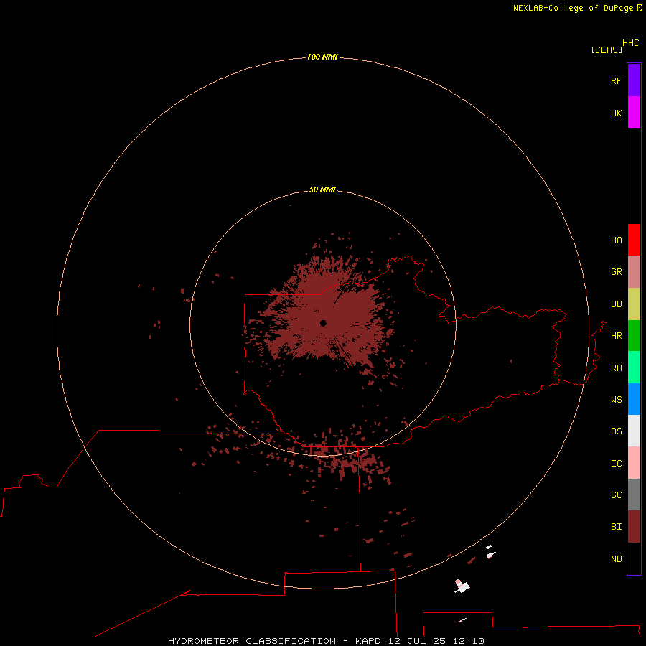
Task: Click the WS legend label
Action: (x=616, y=399)
